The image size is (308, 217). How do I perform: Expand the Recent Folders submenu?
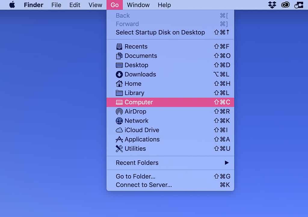point(137,163)
